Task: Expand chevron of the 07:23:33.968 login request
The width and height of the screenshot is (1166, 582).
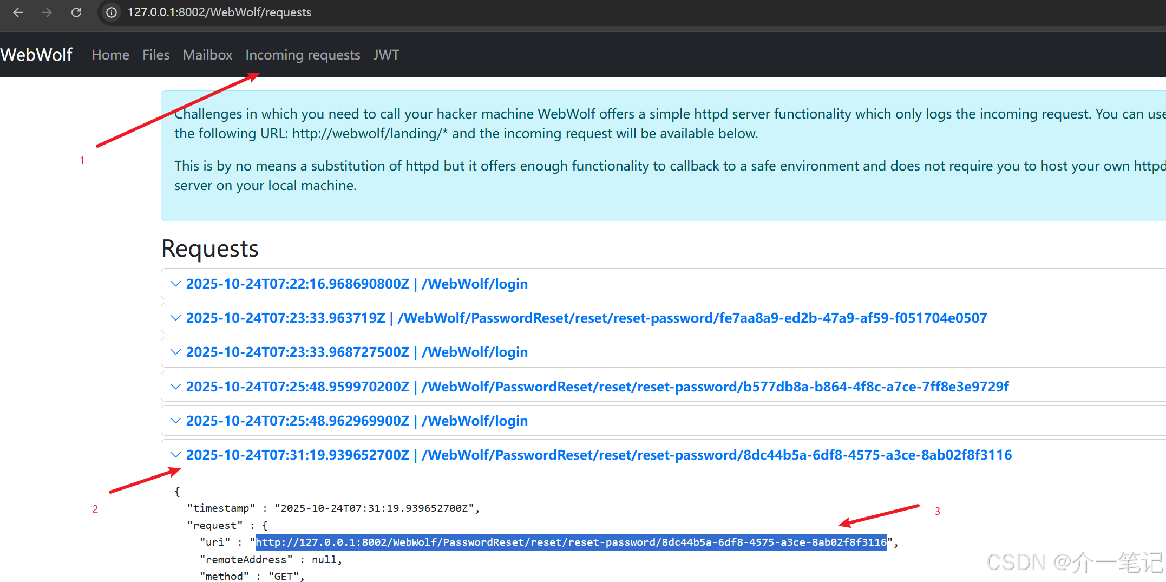Action: 175,352
